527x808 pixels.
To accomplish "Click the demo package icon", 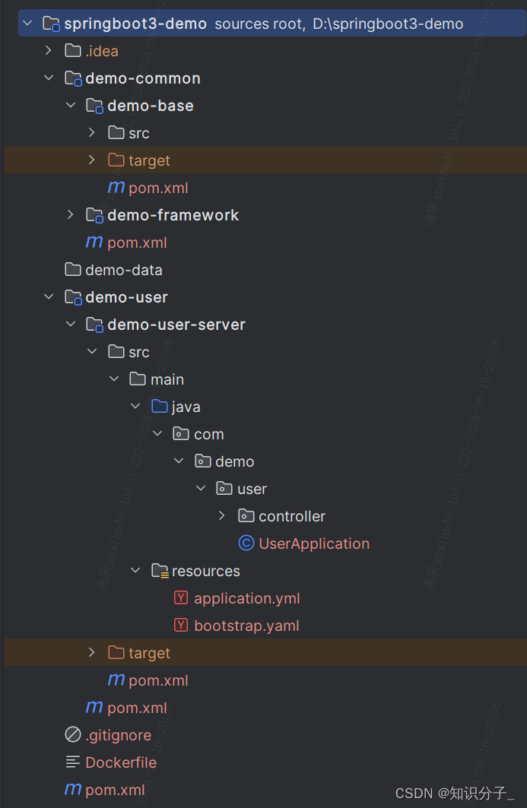I will point(202,461).
